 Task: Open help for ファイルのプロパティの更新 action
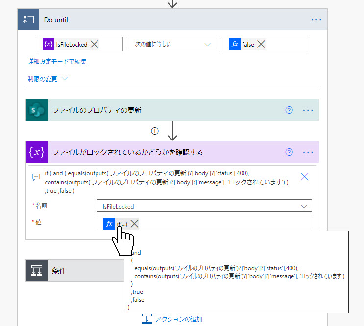point(289,110)
